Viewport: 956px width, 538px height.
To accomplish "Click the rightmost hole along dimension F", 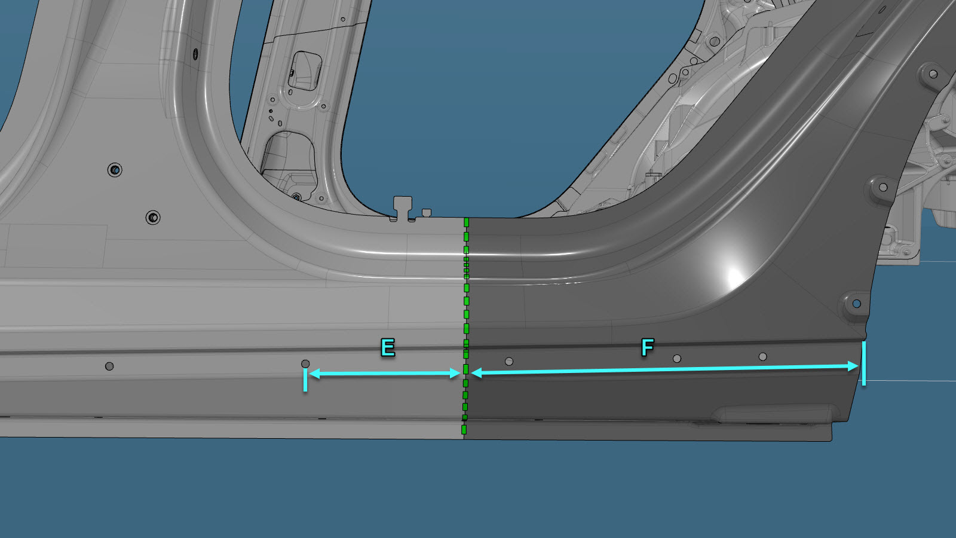I will pos(762,357).
